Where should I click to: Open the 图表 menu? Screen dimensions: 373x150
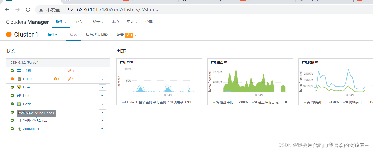[132, 22]
